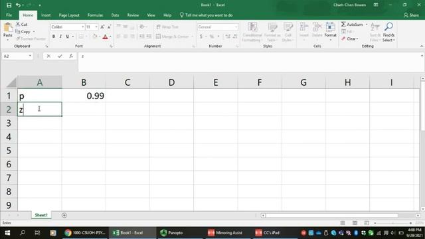Click the Save icon in title bar
This screenshot has height=239, width=425.
point(9,5)
